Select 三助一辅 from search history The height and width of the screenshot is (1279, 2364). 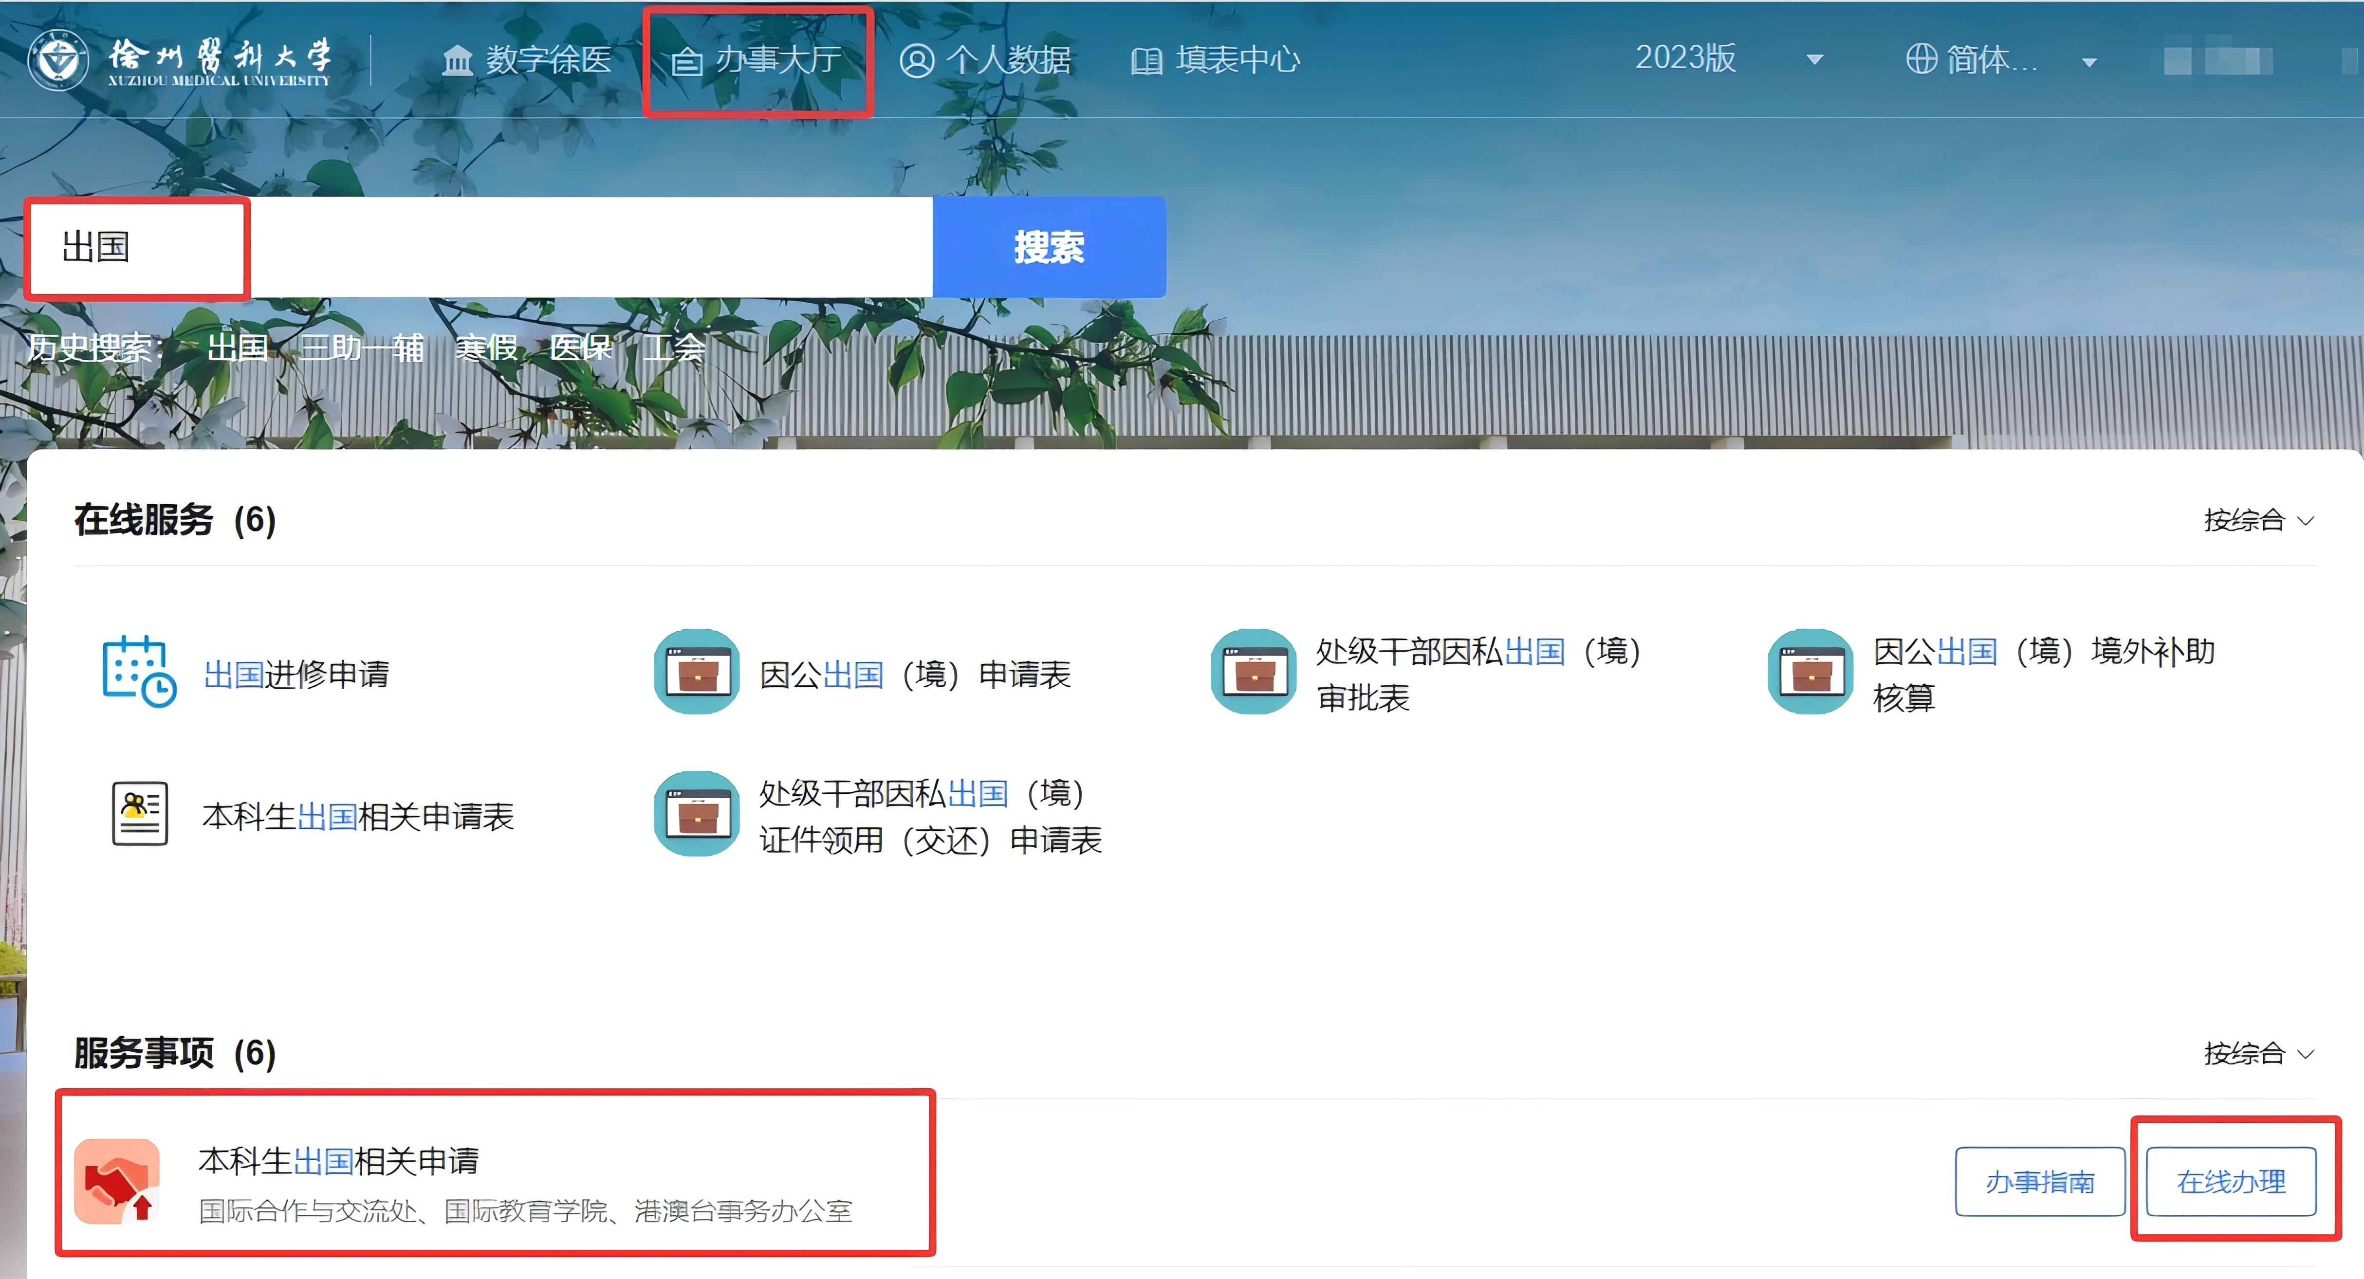tap(362, 347)
